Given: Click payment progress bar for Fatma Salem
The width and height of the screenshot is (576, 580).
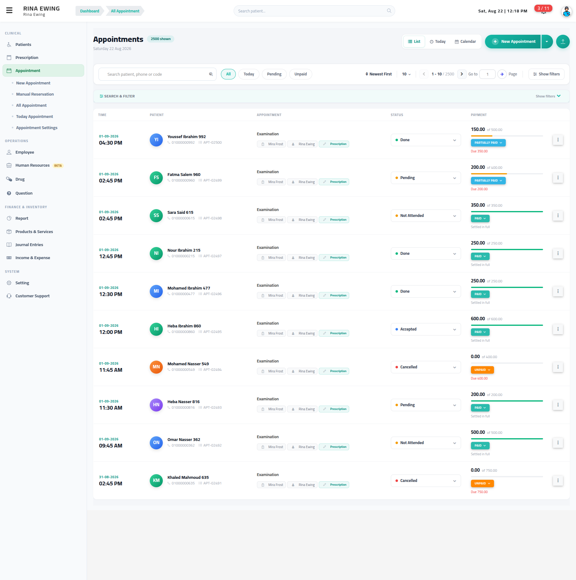Looking at the screenshot, I should click(x=507, y=174).
